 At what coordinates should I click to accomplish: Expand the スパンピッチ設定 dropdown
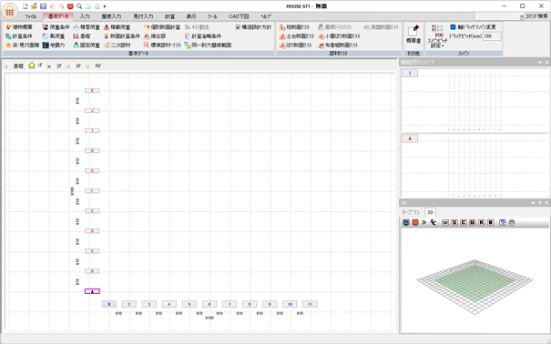click(437, 36)
